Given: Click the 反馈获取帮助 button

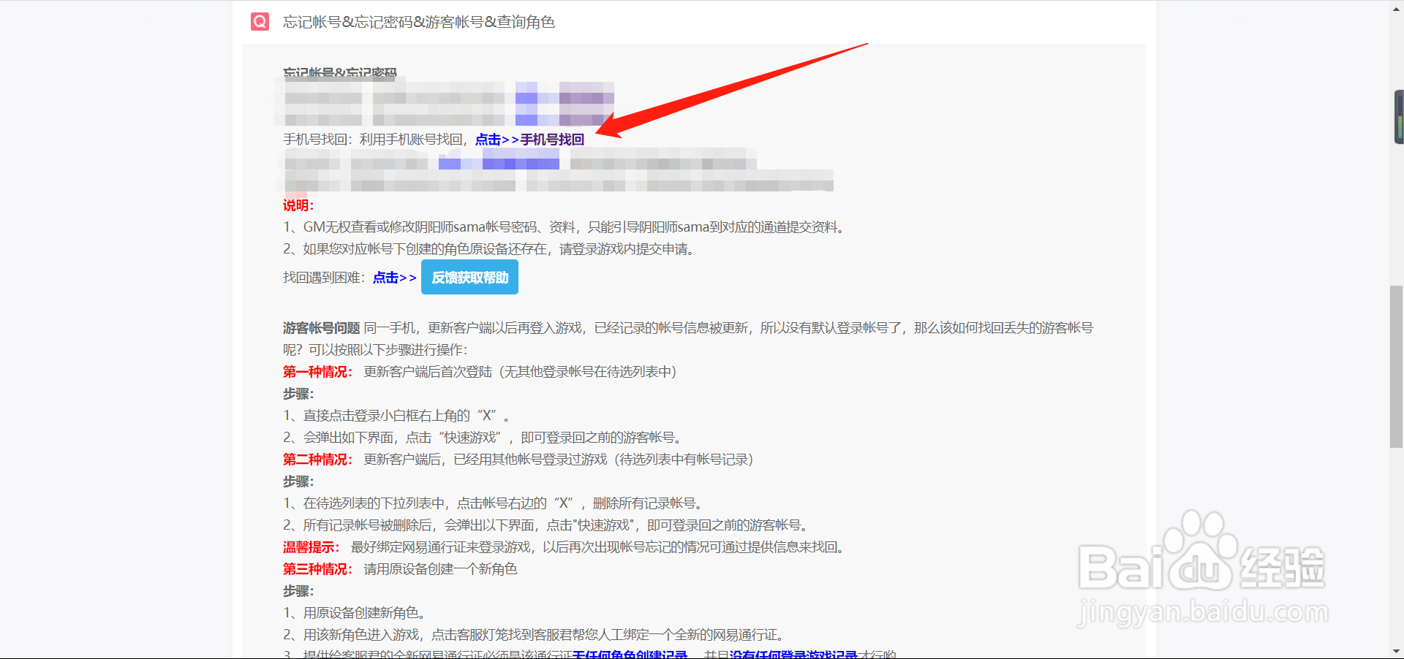Looking at the screenshot, I should (x=469, y=277).
